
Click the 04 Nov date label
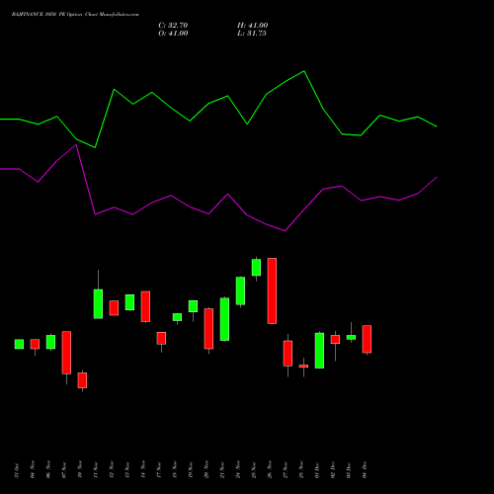pyautogui.click(x=33, y=469)
